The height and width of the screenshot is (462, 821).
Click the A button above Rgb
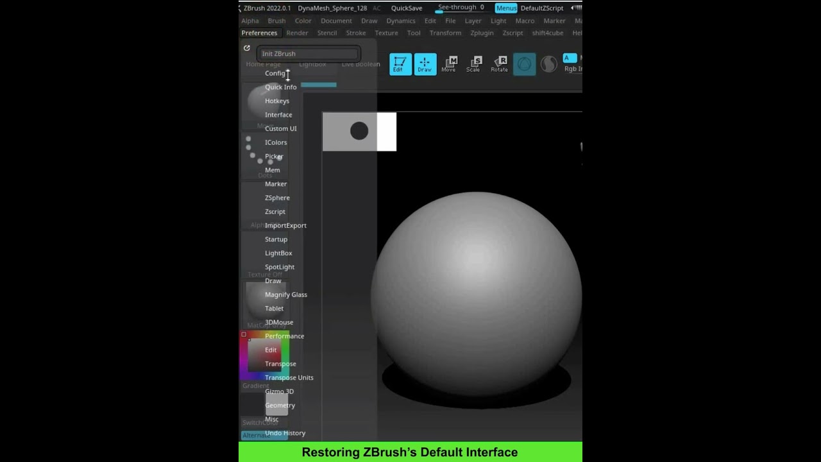tap(569, 58)
